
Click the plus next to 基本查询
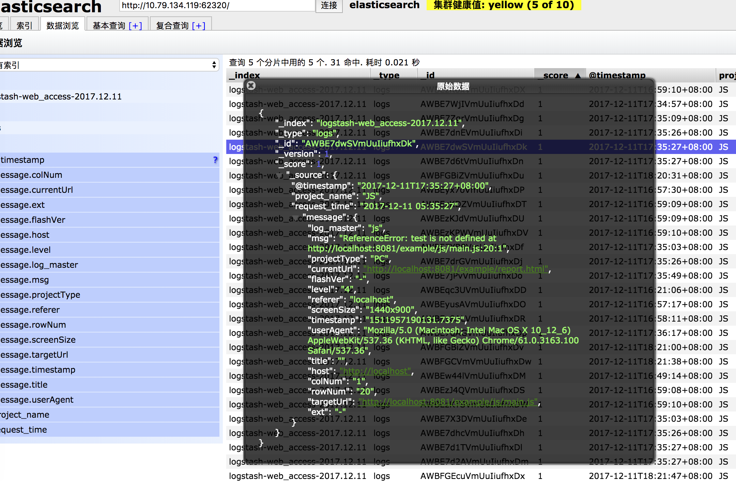[x=135, y=26]
